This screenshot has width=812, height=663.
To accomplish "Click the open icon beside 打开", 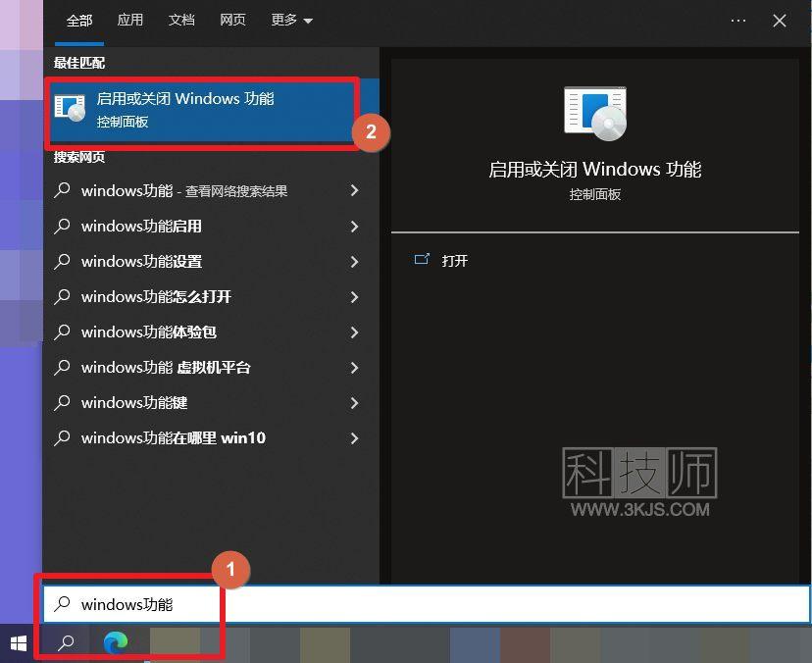I will click(x=422, y=259).
